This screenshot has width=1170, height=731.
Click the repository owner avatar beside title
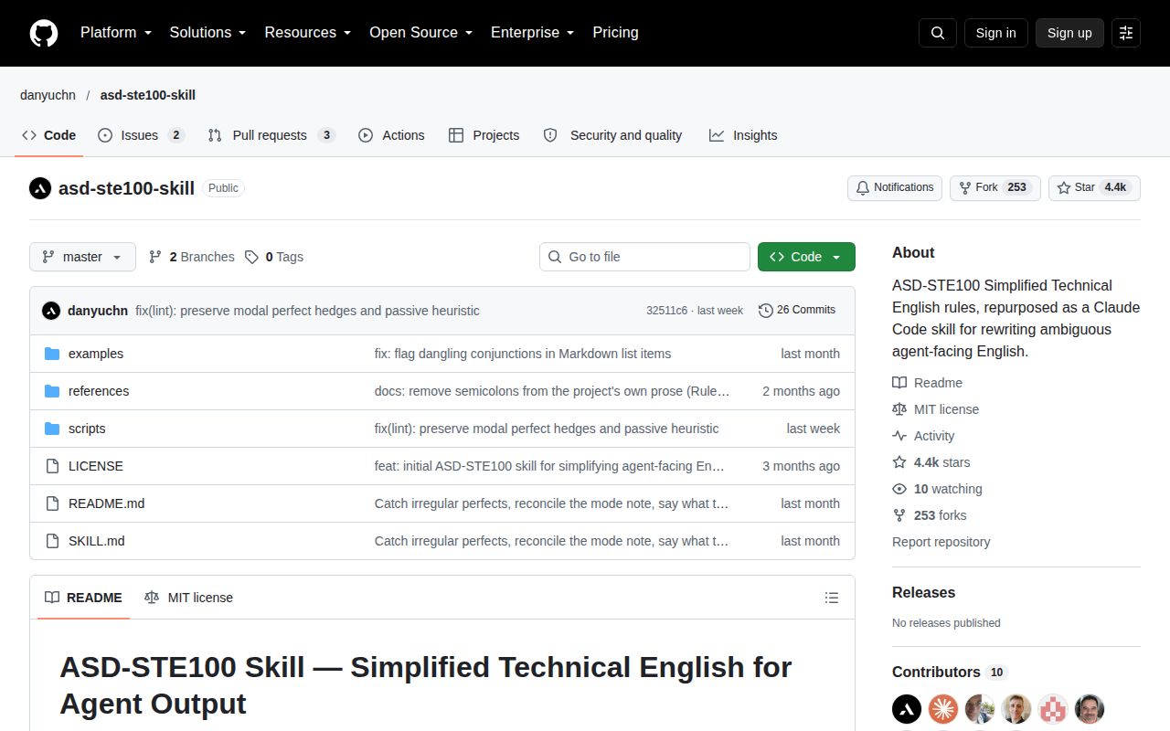coord(40,188)
